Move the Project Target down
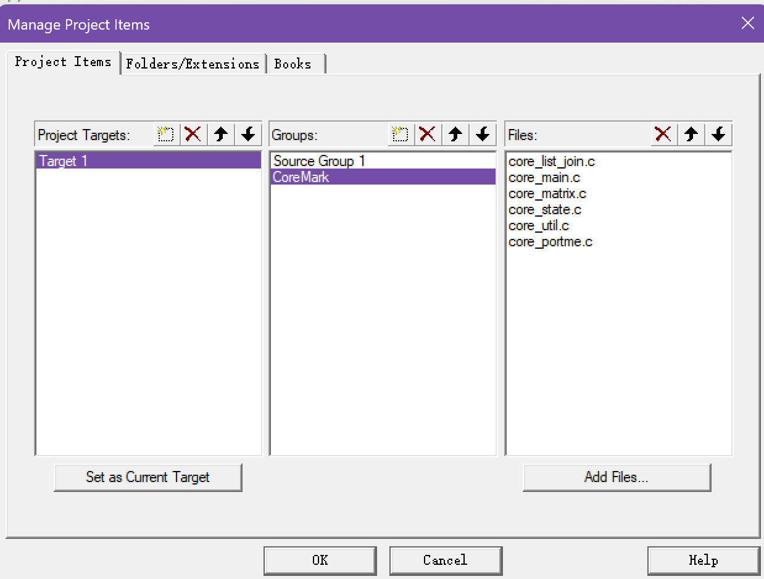The width and height of the screenshot is (764, 579). point(248,134)
